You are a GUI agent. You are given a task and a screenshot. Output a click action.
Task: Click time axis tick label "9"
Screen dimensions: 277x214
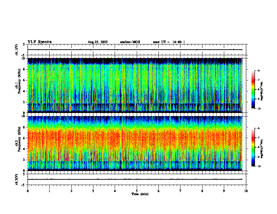click(224, 191)
